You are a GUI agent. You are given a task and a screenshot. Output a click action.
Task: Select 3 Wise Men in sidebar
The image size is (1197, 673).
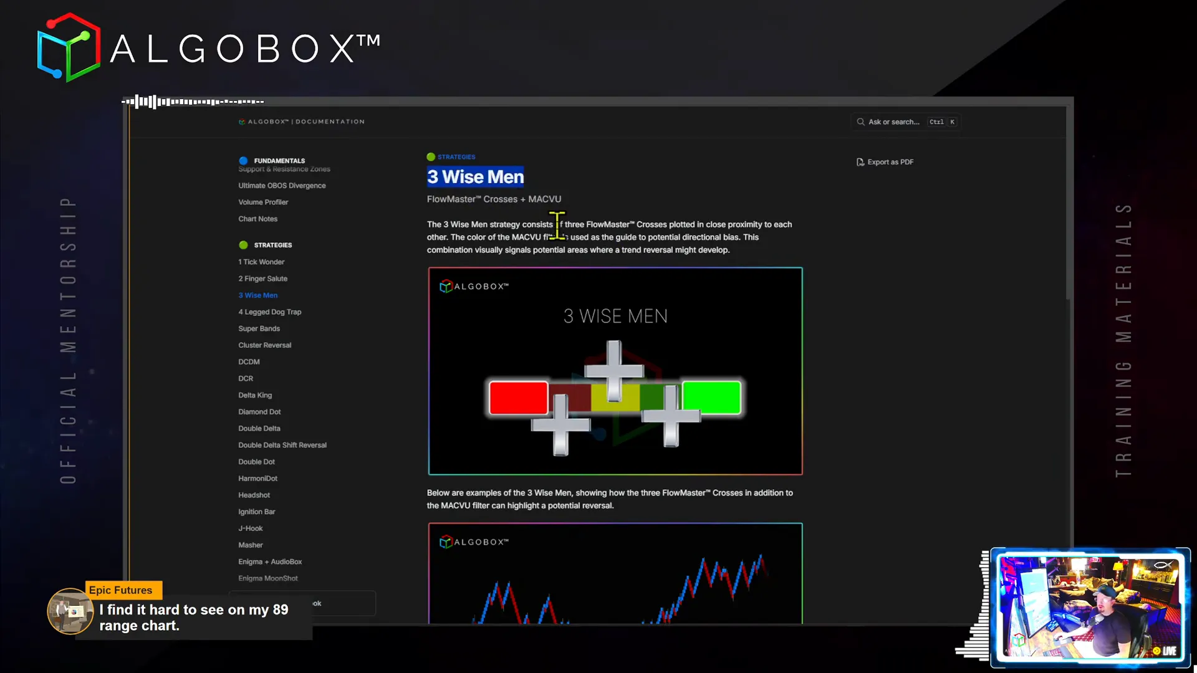click(x=258, y=295)
